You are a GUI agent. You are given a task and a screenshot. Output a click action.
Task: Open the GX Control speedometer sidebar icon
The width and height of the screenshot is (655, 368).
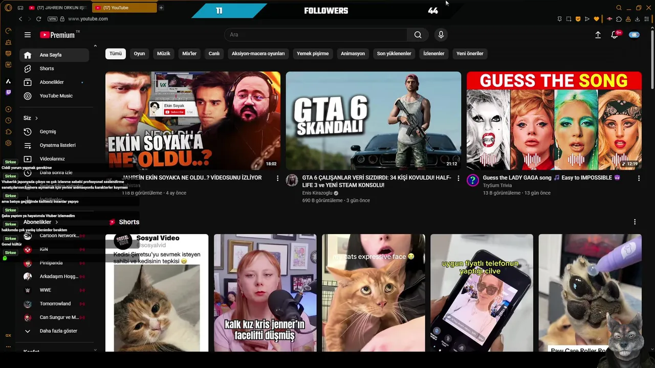[x=8, y=31]
